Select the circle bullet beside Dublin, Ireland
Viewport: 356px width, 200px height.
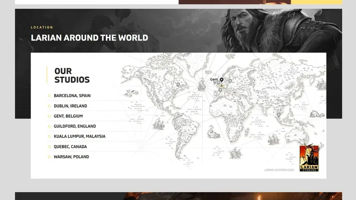[49, 106]
